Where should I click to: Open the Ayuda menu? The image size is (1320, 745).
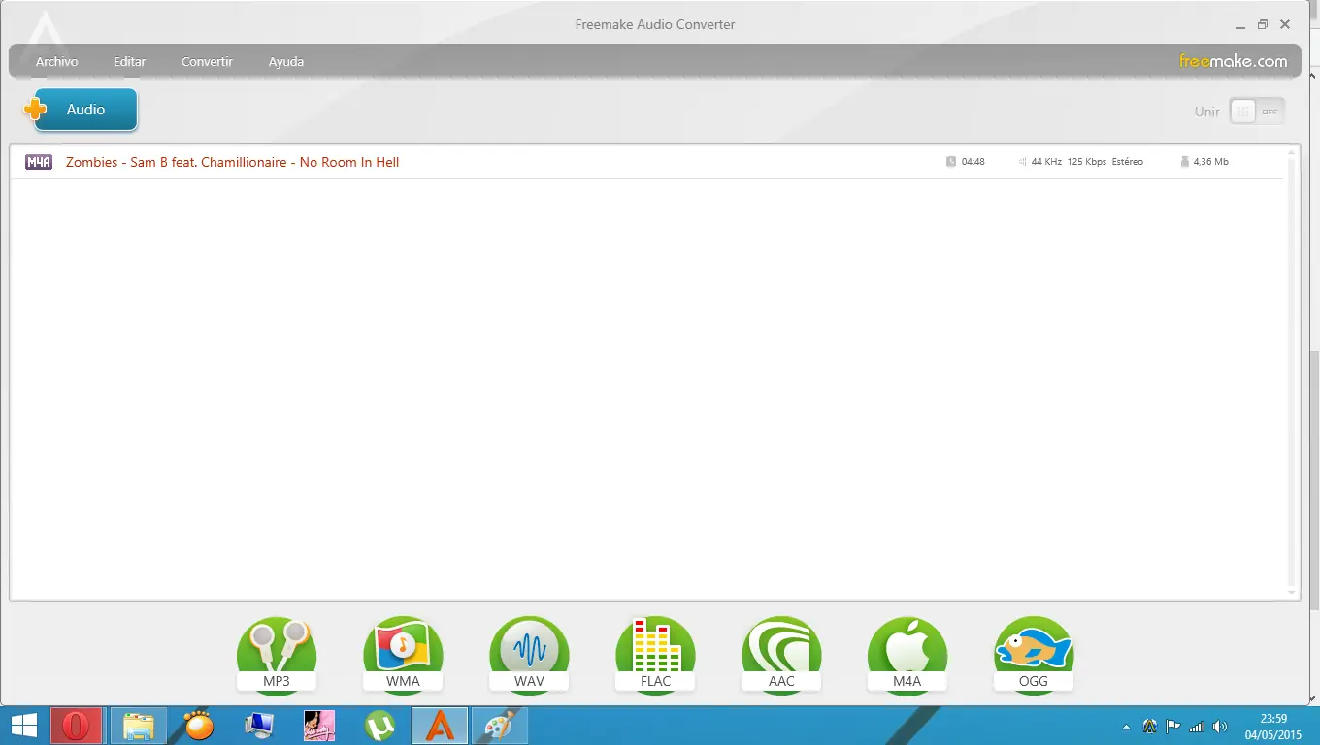tap(286, 61)
